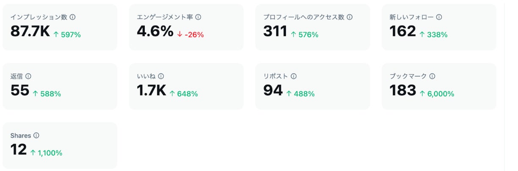This screenshot has width=518, height=171.
Task: Click the 55 replies count
Action: (x=20, y=90)
